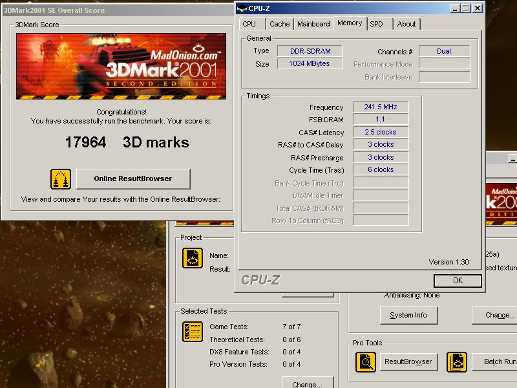Viewport: 517px width, 388px height.
Task: Click the Batch Run documents icon
Action: 457,362
